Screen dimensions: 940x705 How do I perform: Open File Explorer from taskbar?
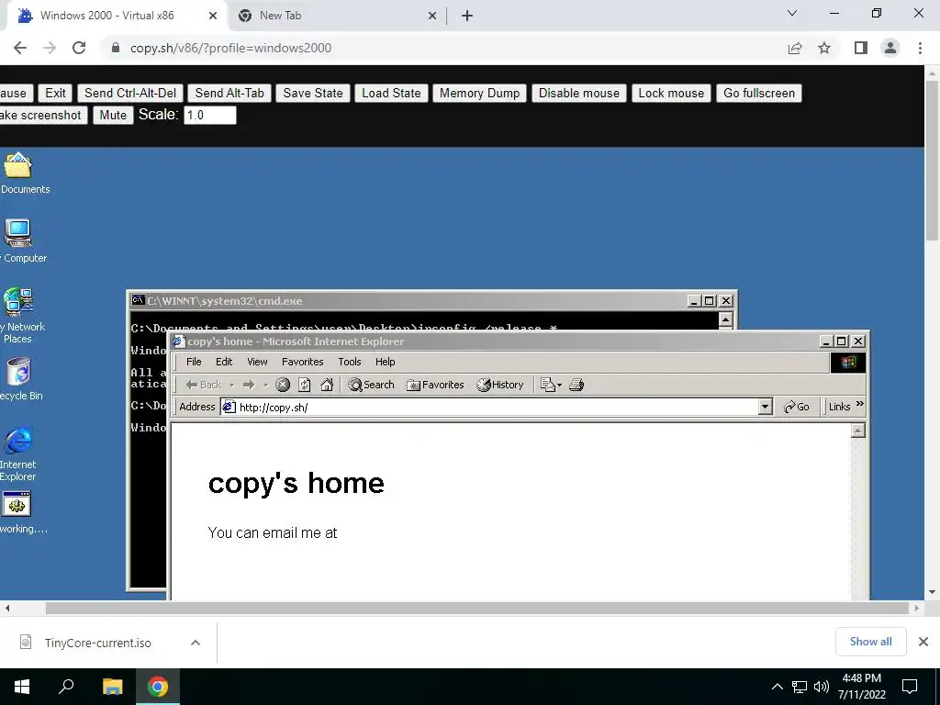[112, 687]
